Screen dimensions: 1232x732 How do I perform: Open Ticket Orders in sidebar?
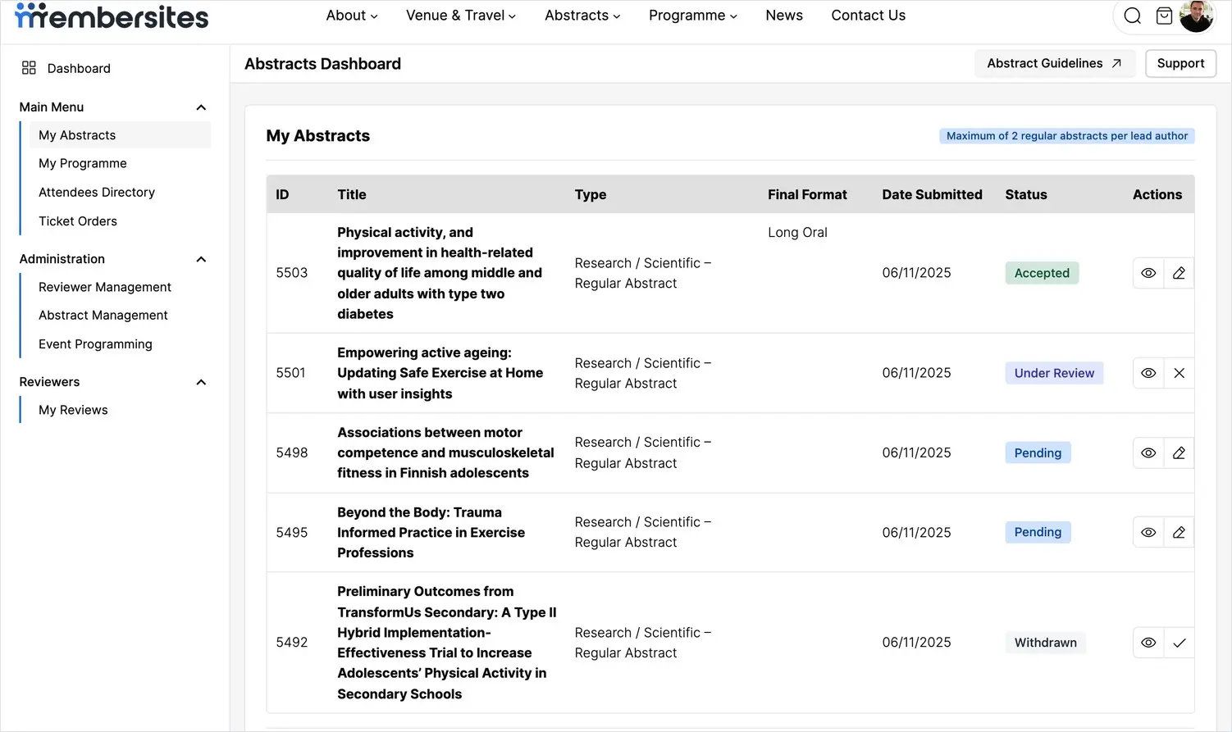tap(78, 221)
